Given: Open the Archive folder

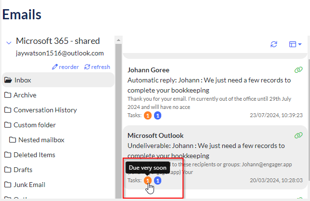Looking at the screenshot, I should pos(25,95).
